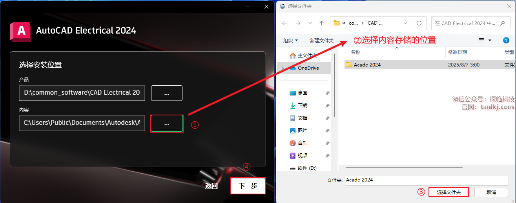
Task: Proceed with the 下一步 button
Action: pos(248,186)
